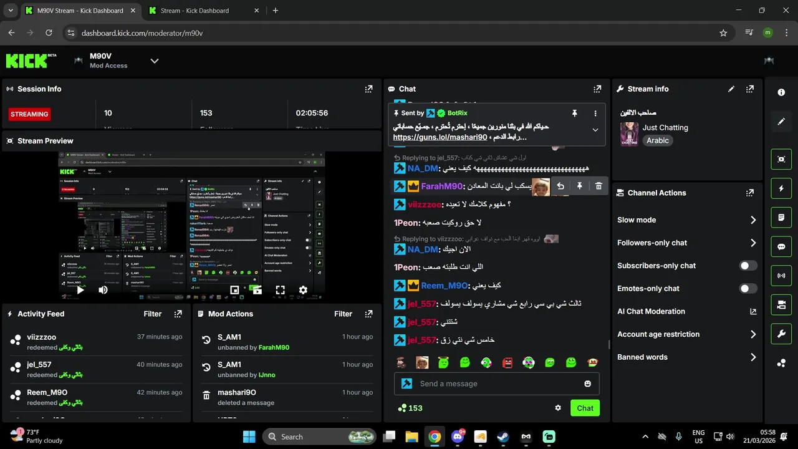Click the Send a message field
Screen dimensions: 798x449
(x=497, y=384)
